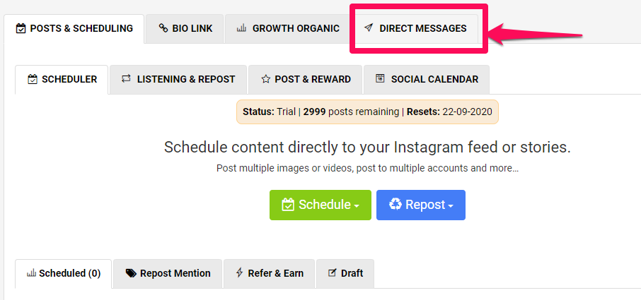Screen dimensions: 641x300
Task: Expand the blue Repost dropdown caret
Action: [451, 206]
